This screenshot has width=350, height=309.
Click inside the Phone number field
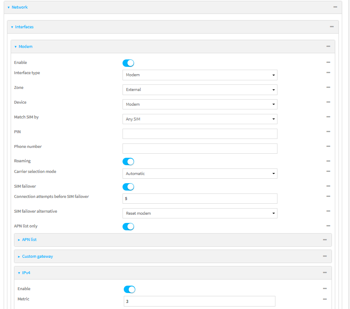(200, 148)
